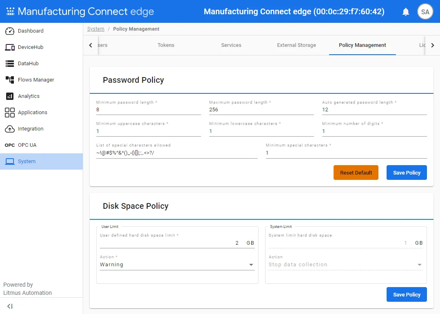The height and width of the screenshot is (314, 440).
Task: Edit Minimum lowercase characters field
Action: pos(261,131)
